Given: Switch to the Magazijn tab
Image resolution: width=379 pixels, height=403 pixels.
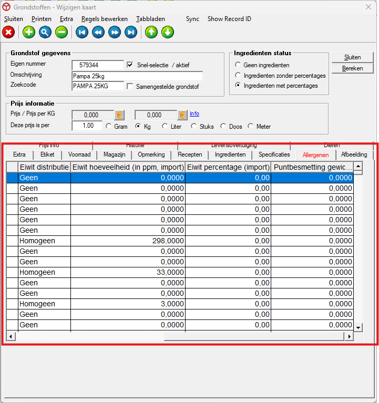Looking at the screenshot, I should point(115,154).
